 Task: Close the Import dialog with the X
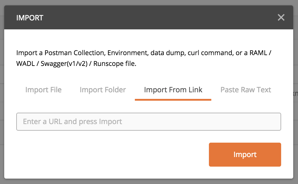pyautogui.click(x=281, y=17)
